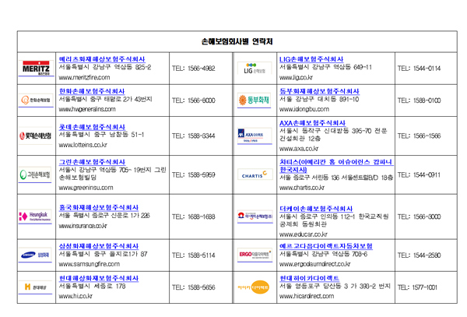Click the TEL: 1544-0114 cell
The width and height of the screenshot is (467, 317).
click(426, 69)
